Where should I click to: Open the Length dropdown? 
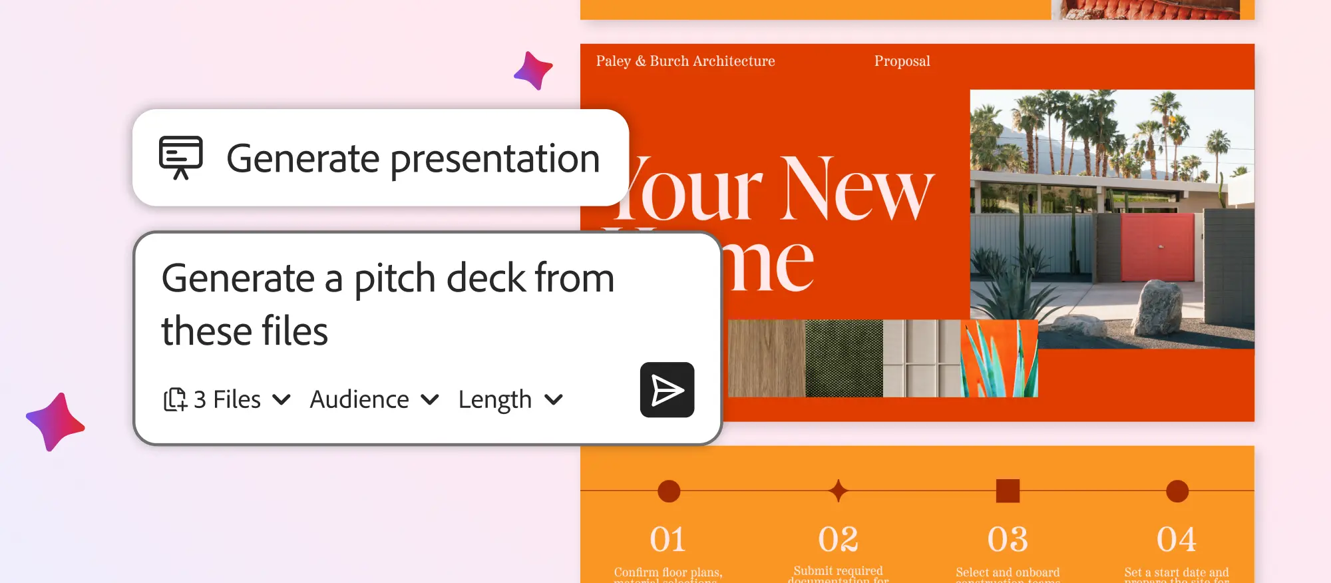tap(510, 399)
